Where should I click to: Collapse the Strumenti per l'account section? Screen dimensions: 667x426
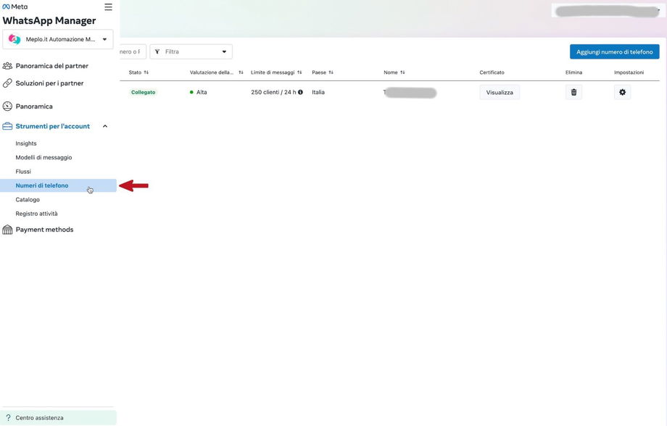[104, 126]
